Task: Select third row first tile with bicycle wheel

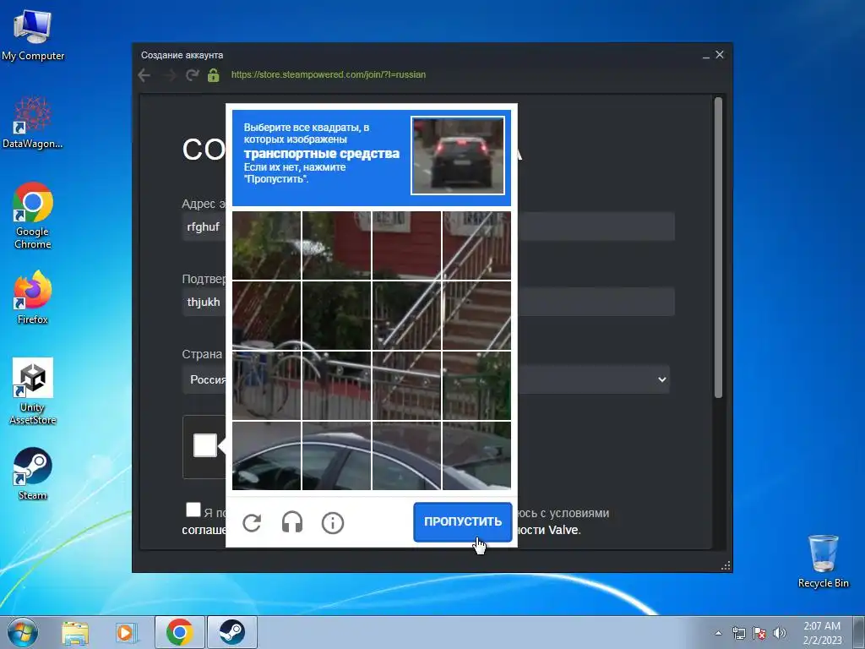Action: coord(266,385)
